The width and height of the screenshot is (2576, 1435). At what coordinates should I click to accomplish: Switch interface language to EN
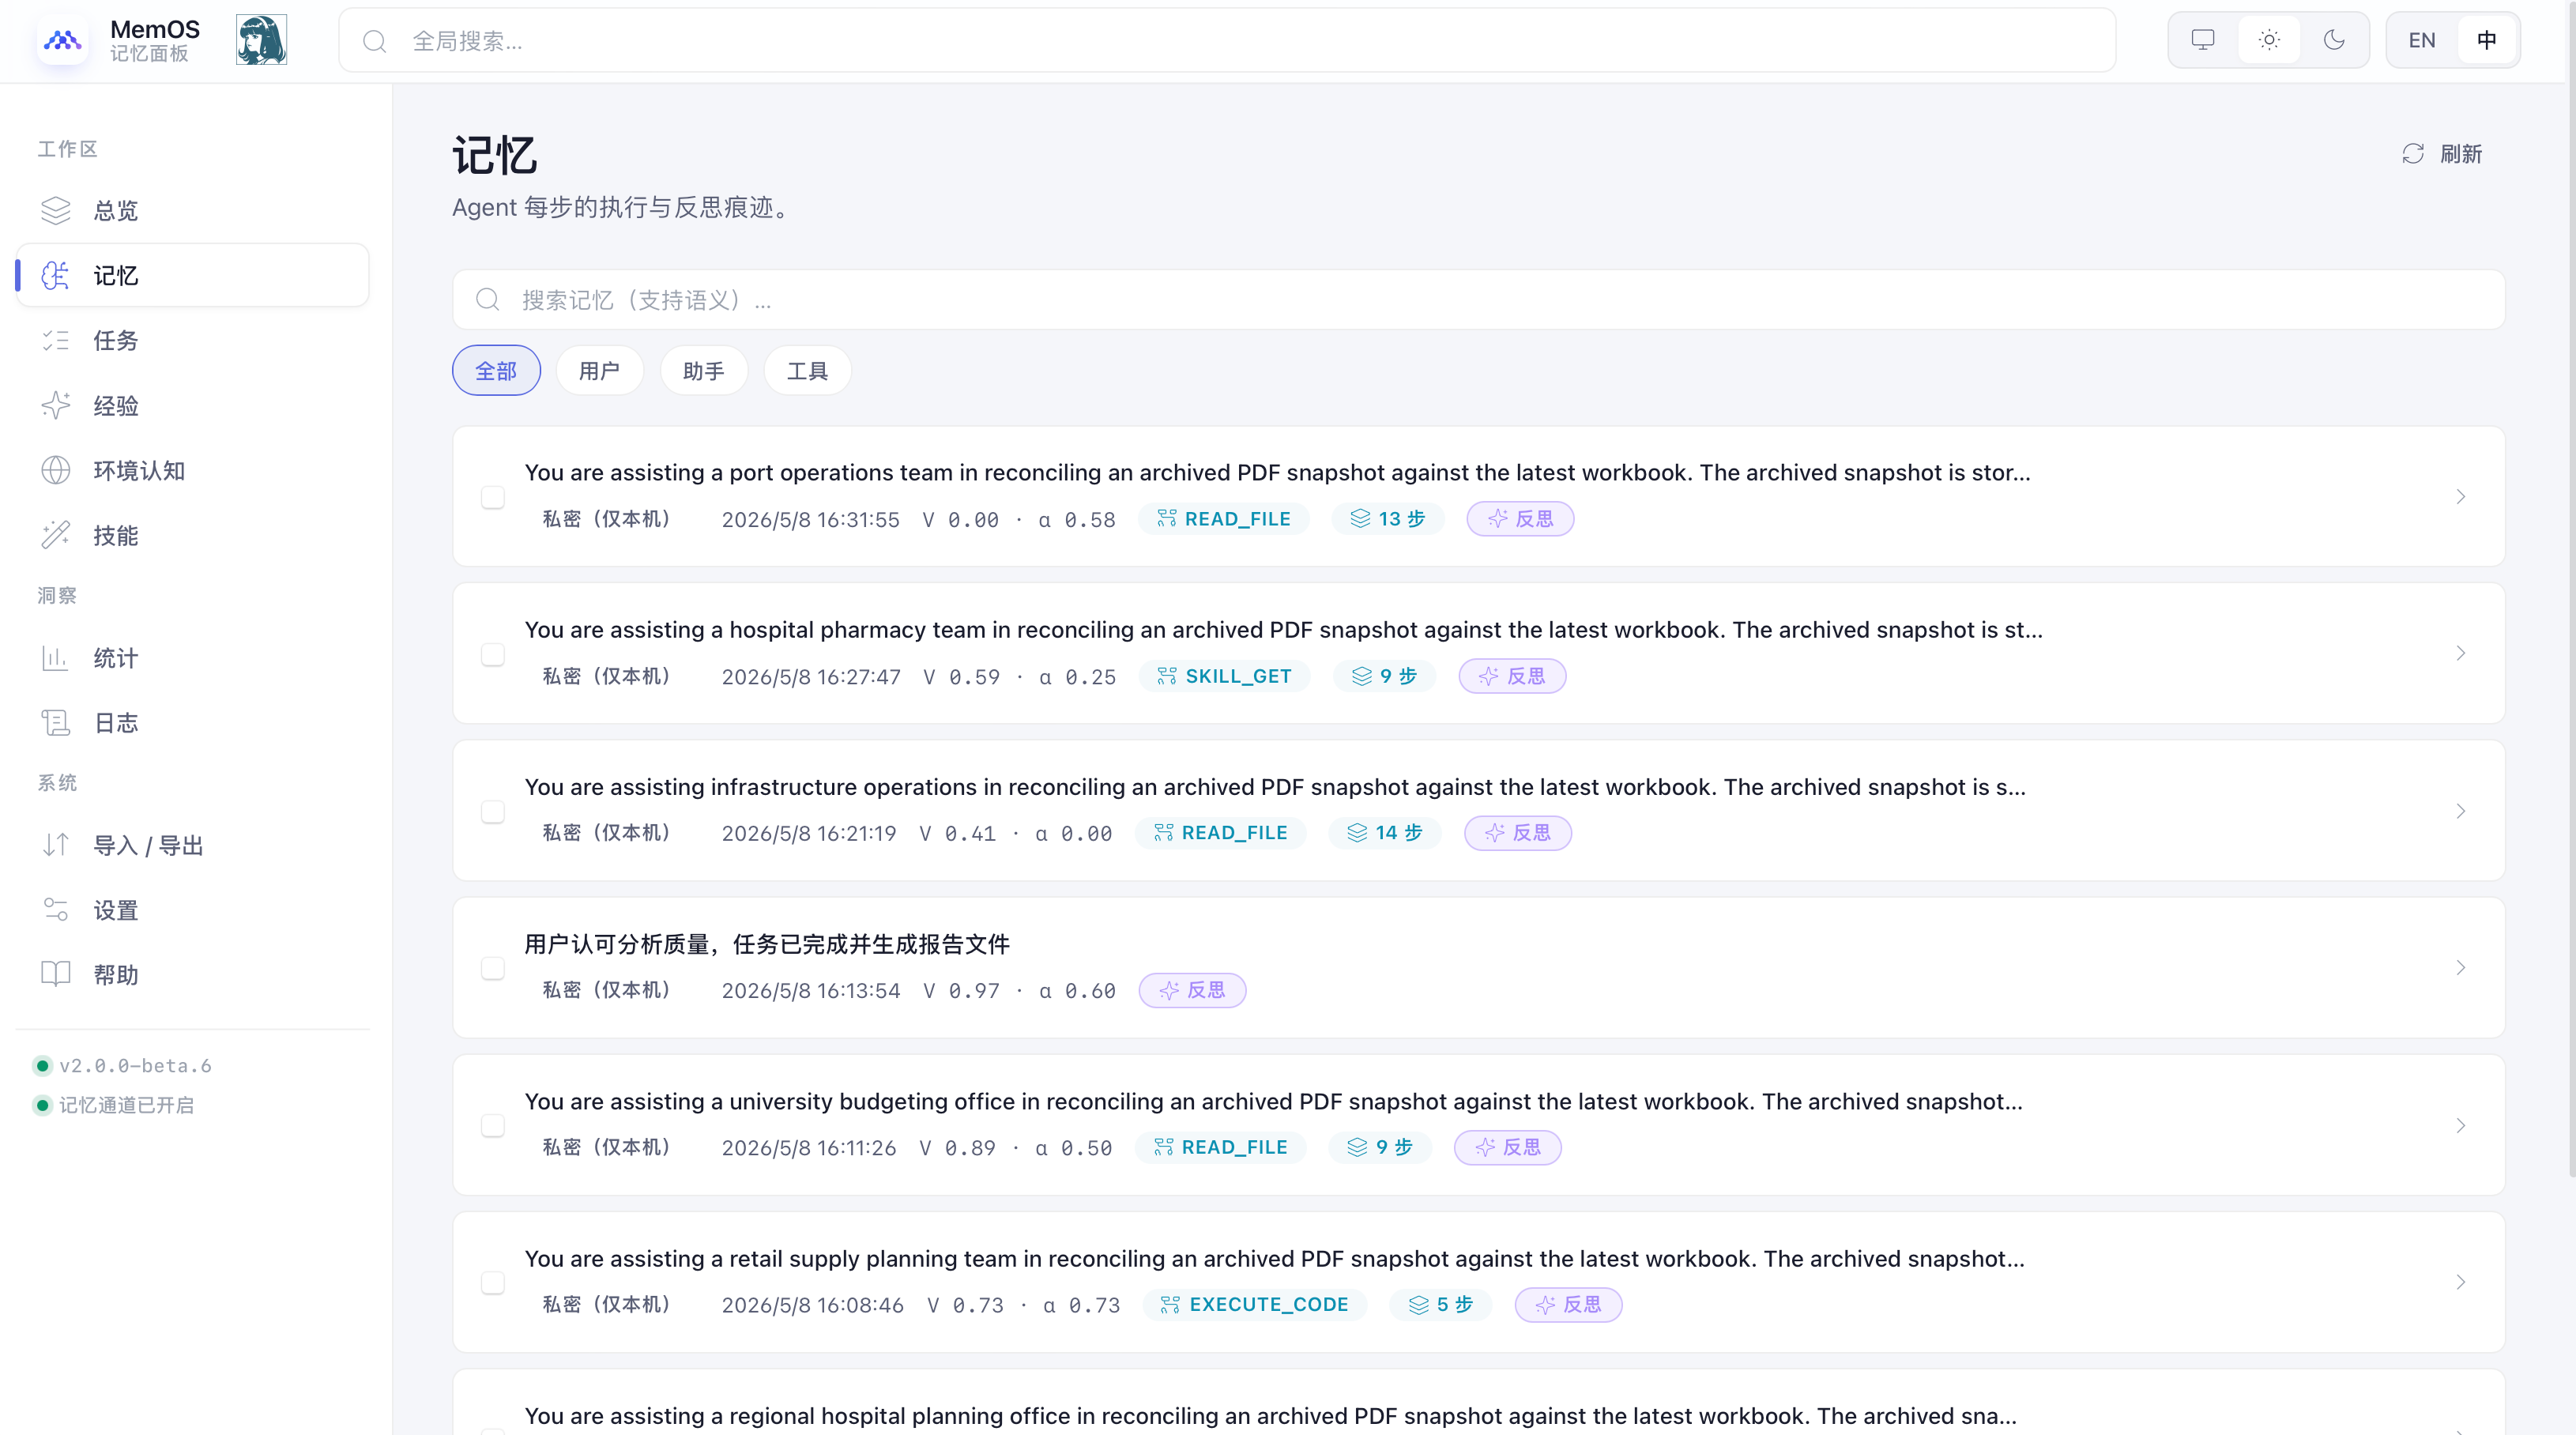click(x=2422, y=40)
